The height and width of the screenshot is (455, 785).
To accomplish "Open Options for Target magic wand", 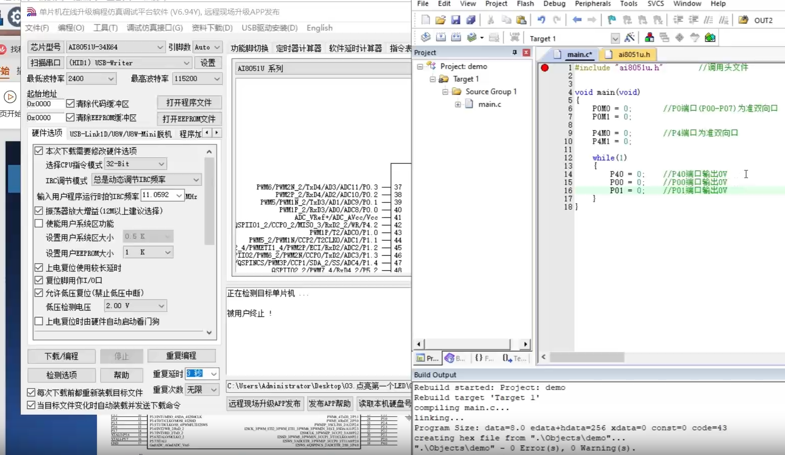I will tap(630, 37).
